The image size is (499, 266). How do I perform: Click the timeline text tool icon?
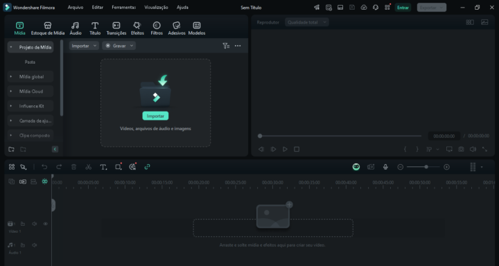(x=103, y=167)
